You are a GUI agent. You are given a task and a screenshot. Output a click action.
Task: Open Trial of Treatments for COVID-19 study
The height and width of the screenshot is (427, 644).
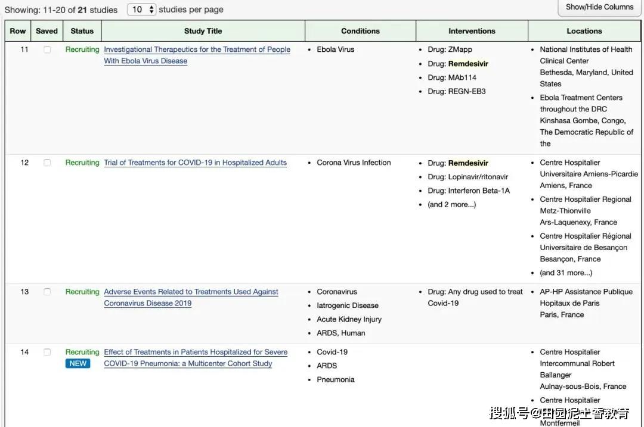[195, 163]
